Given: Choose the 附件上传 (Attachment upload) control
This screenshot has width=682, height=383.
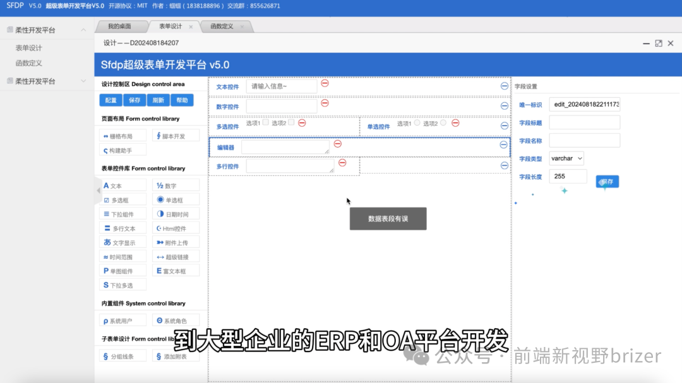Looking at the screenshot, I should [x=176, y=242].
